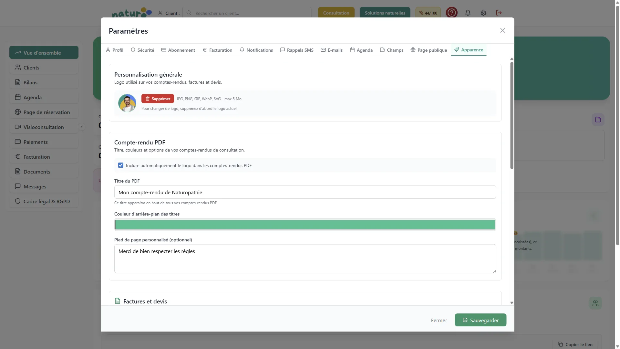The width and height of the screenshot is (620, 349).
Task: Open Facturation in the sidebar
Action: [44, 156]
